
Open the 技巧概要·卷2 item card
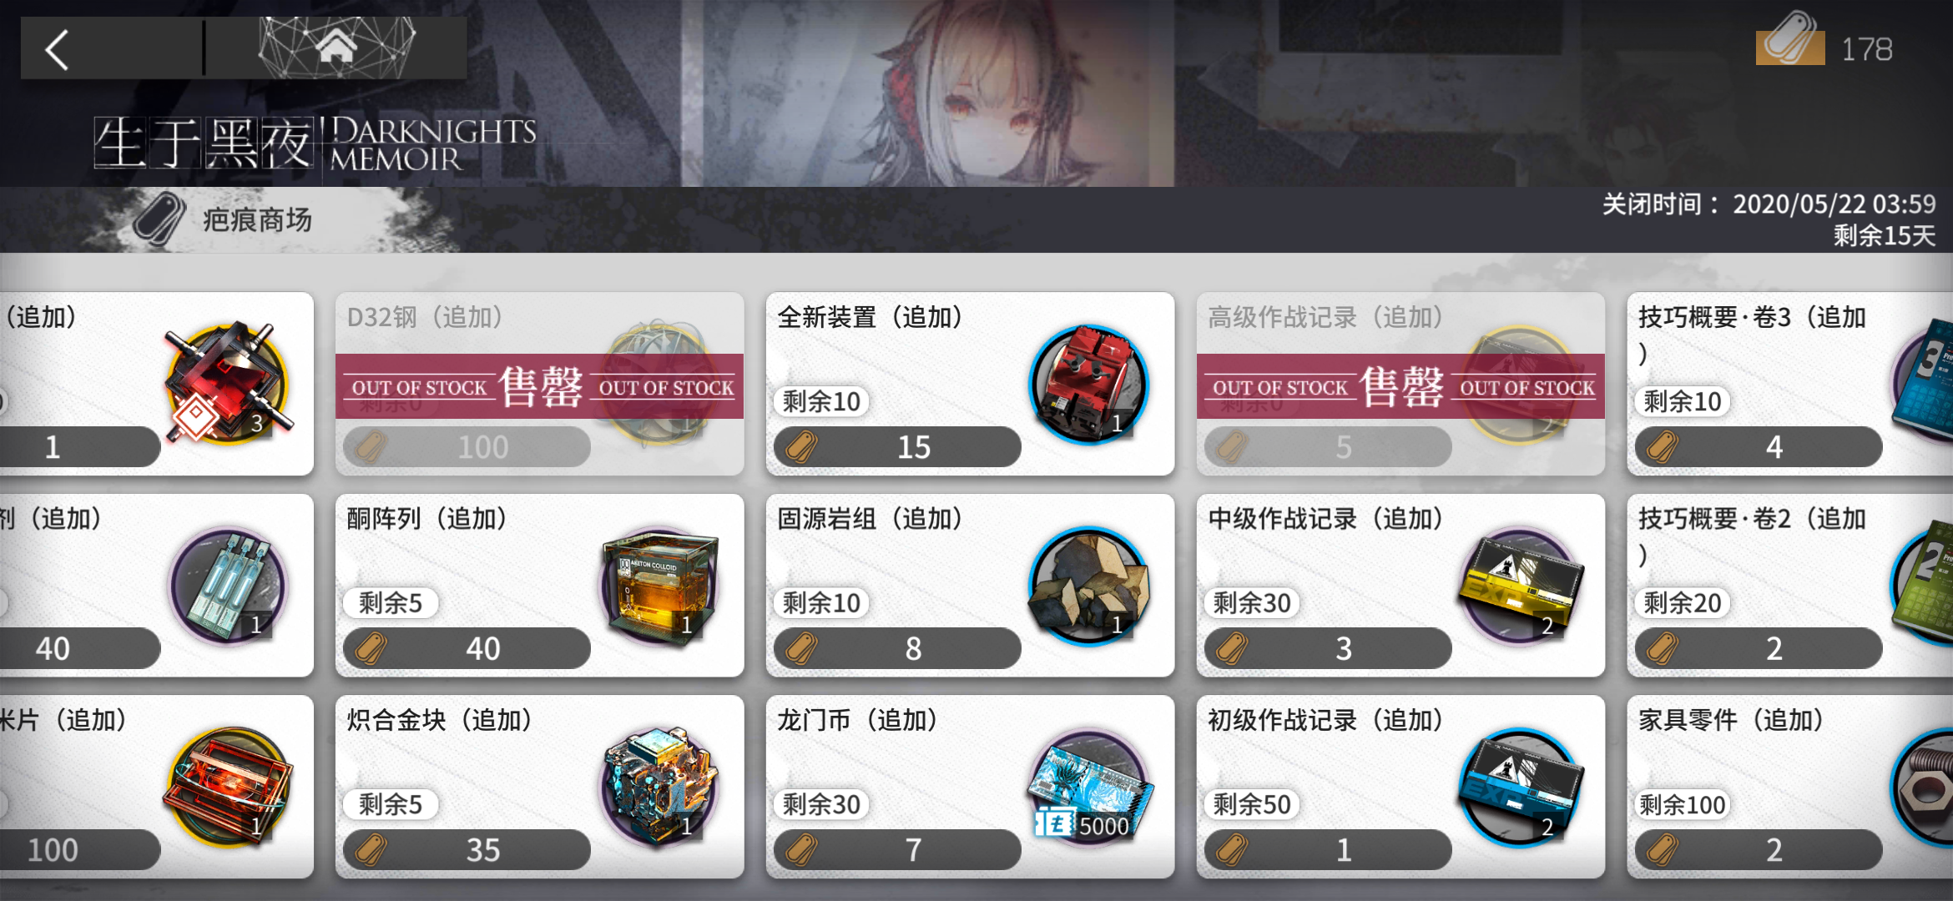pos(1790,586)
